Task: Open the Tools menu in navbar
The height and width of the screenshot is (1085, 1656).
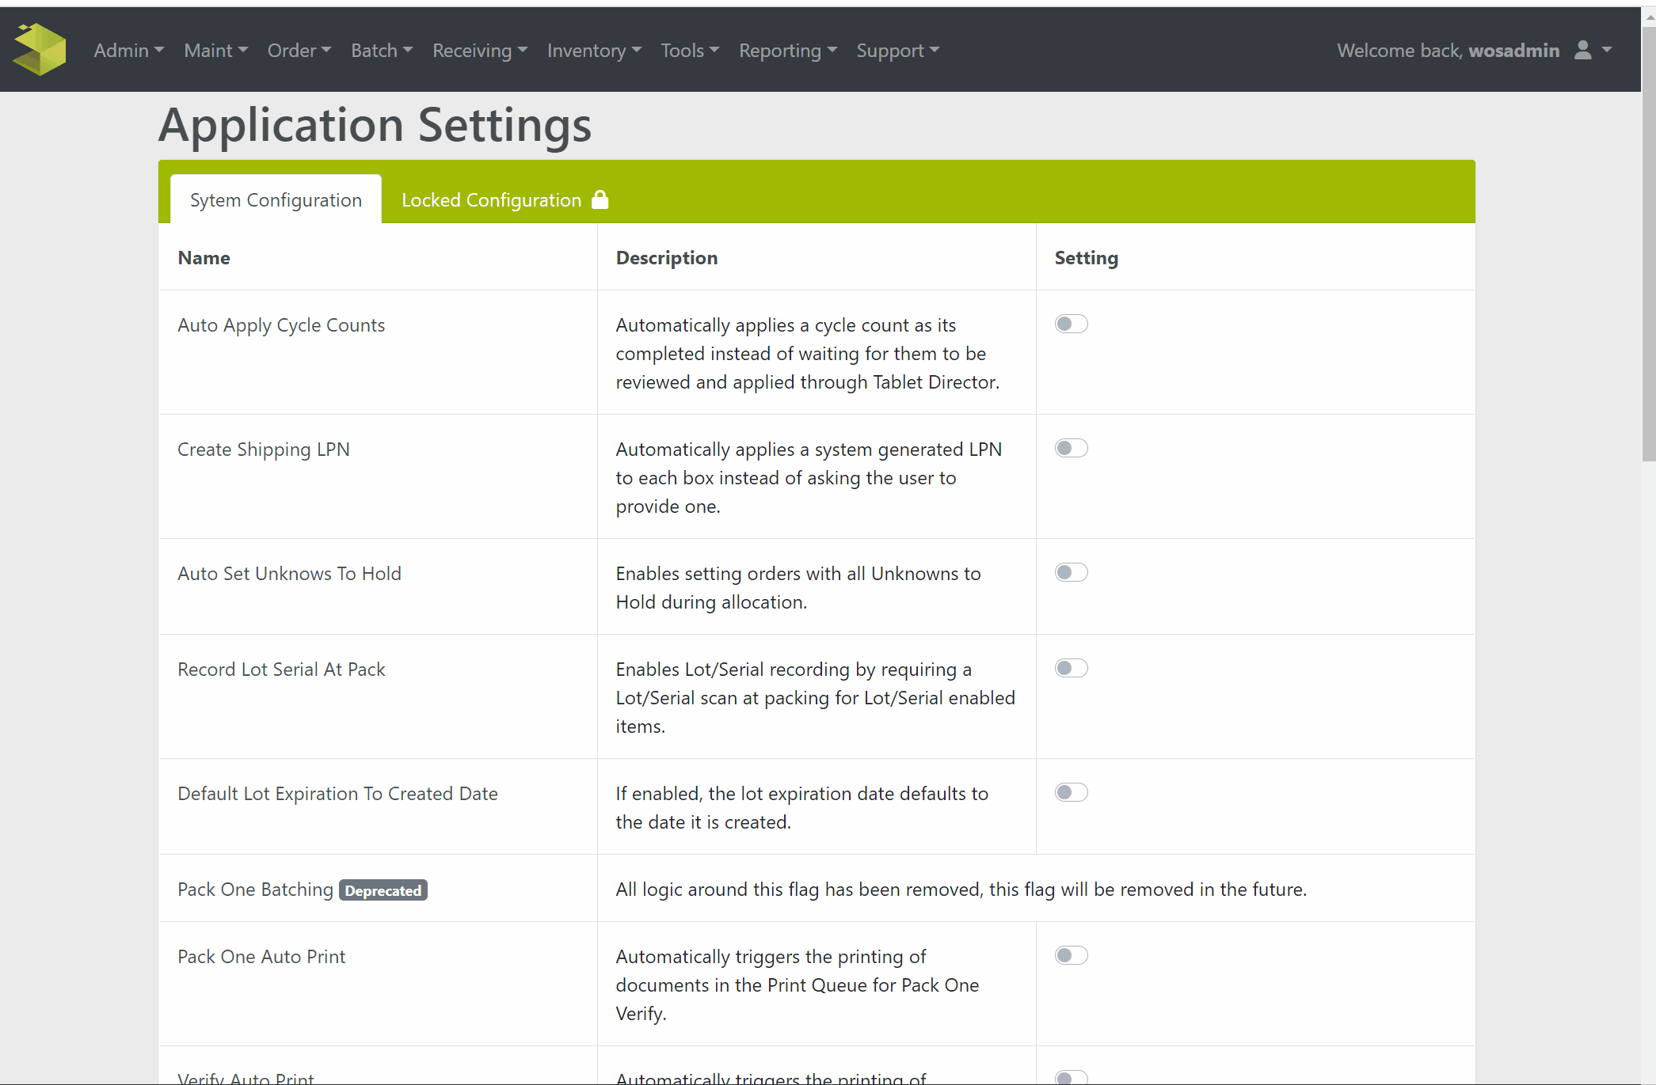Action: pyautogui.click(x=690, y=50)
